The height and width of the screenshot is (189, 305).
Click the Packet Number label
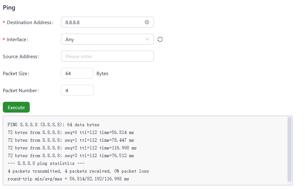(21, 91)
